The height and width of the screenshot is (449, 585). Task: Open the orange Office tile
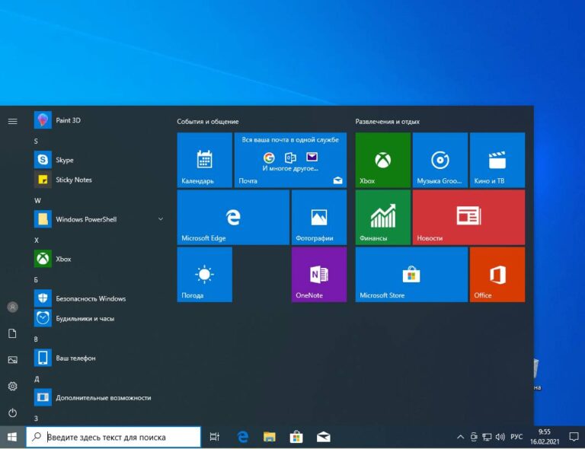[x=497, y=275]
